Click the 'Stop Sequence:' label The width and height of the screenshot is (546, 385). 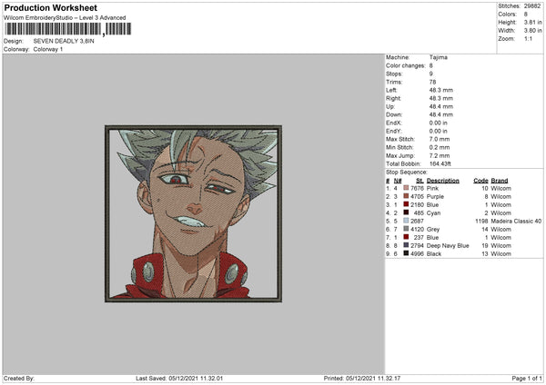(406, 172)
